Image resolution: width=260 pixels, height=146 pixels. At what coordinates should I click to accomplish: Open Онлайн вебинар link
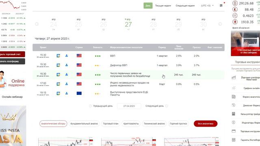coord(12,97)
